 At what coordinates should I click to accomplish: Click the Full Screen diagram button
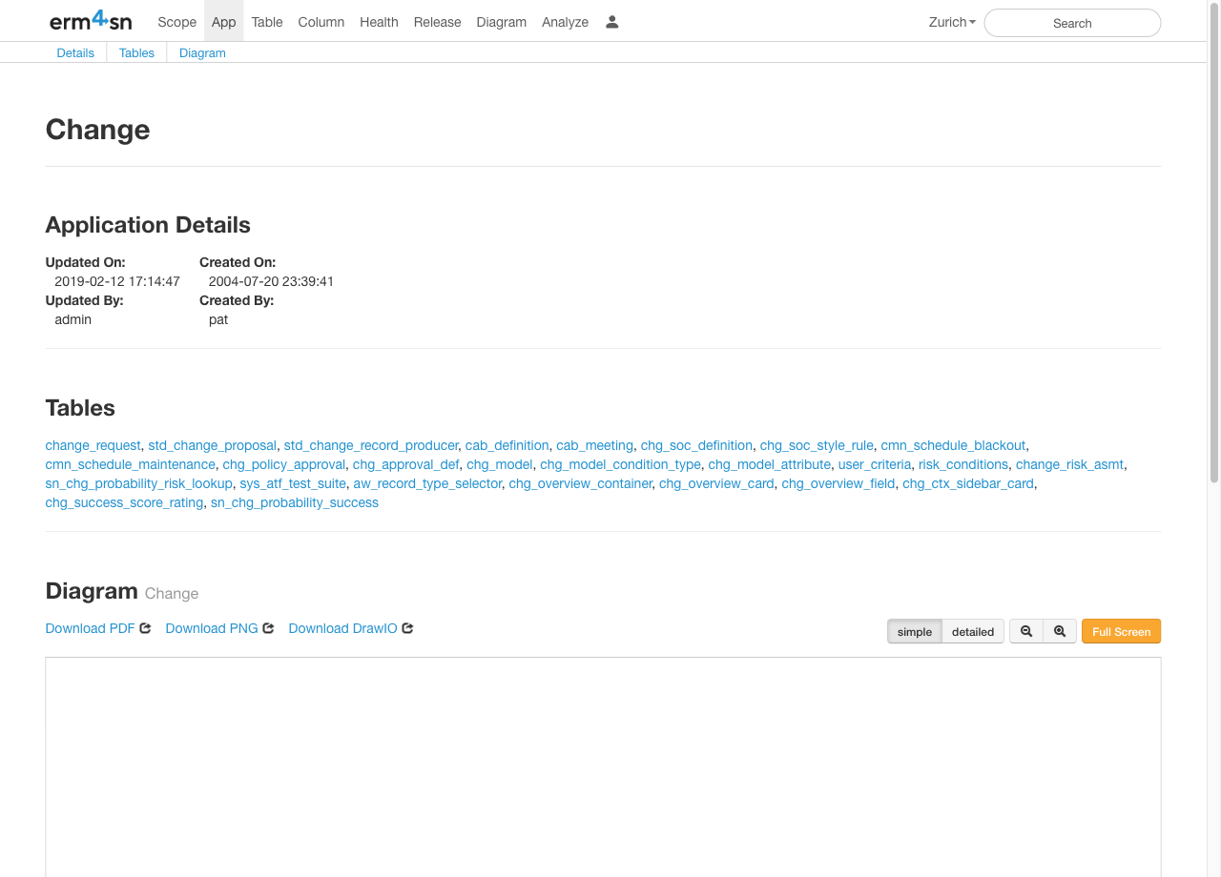1121,631
